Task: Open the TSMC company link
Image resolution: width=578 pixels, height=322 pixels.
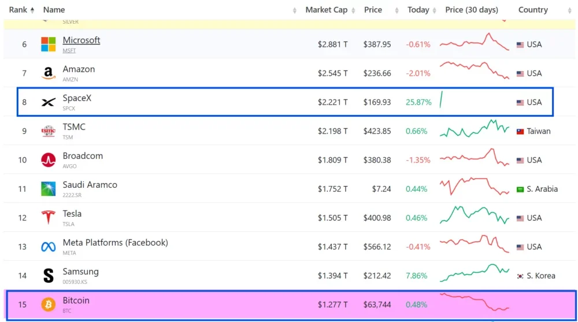Action: (74, 127)
